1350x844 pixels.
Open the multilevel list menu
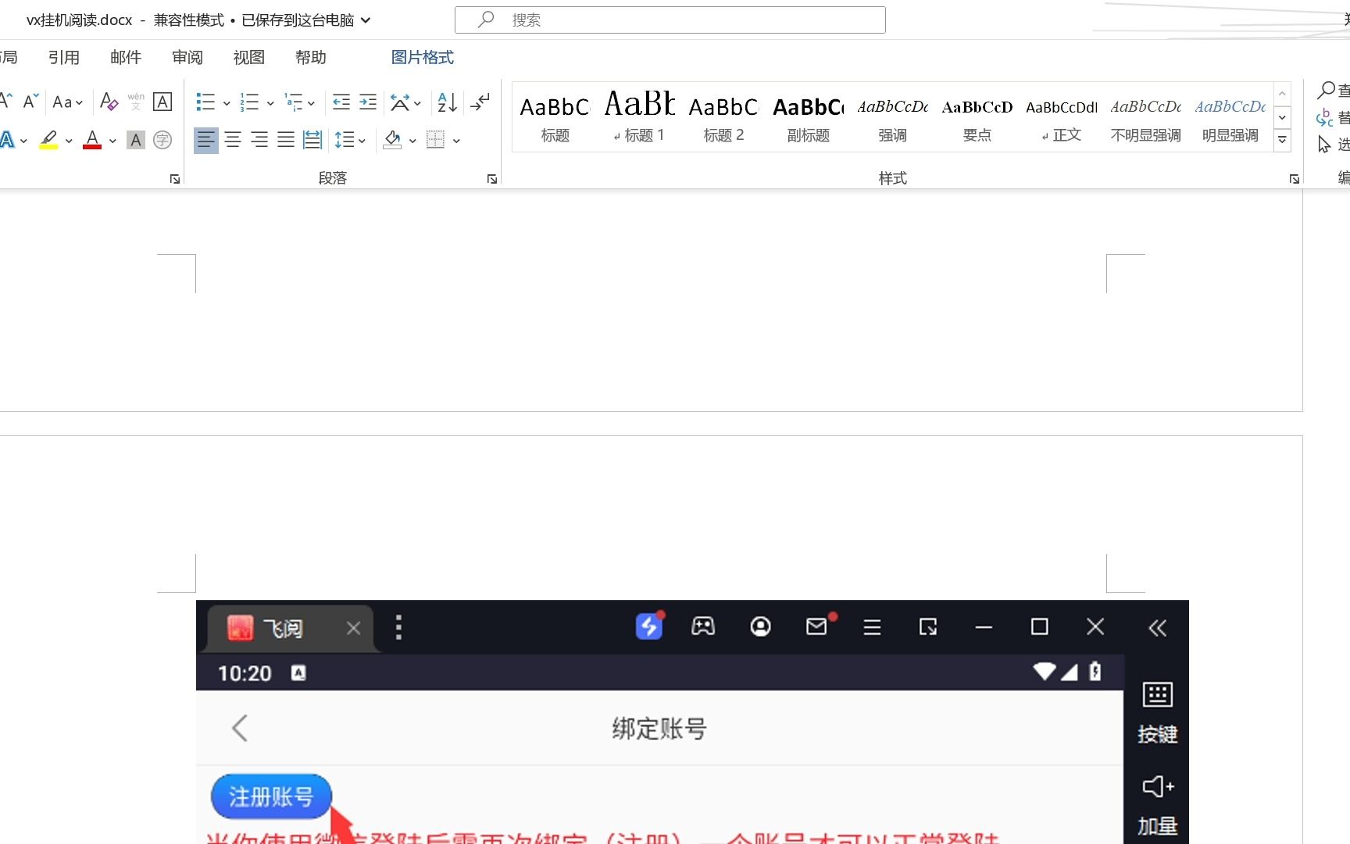pyautogui.click(x=300, y=102)
